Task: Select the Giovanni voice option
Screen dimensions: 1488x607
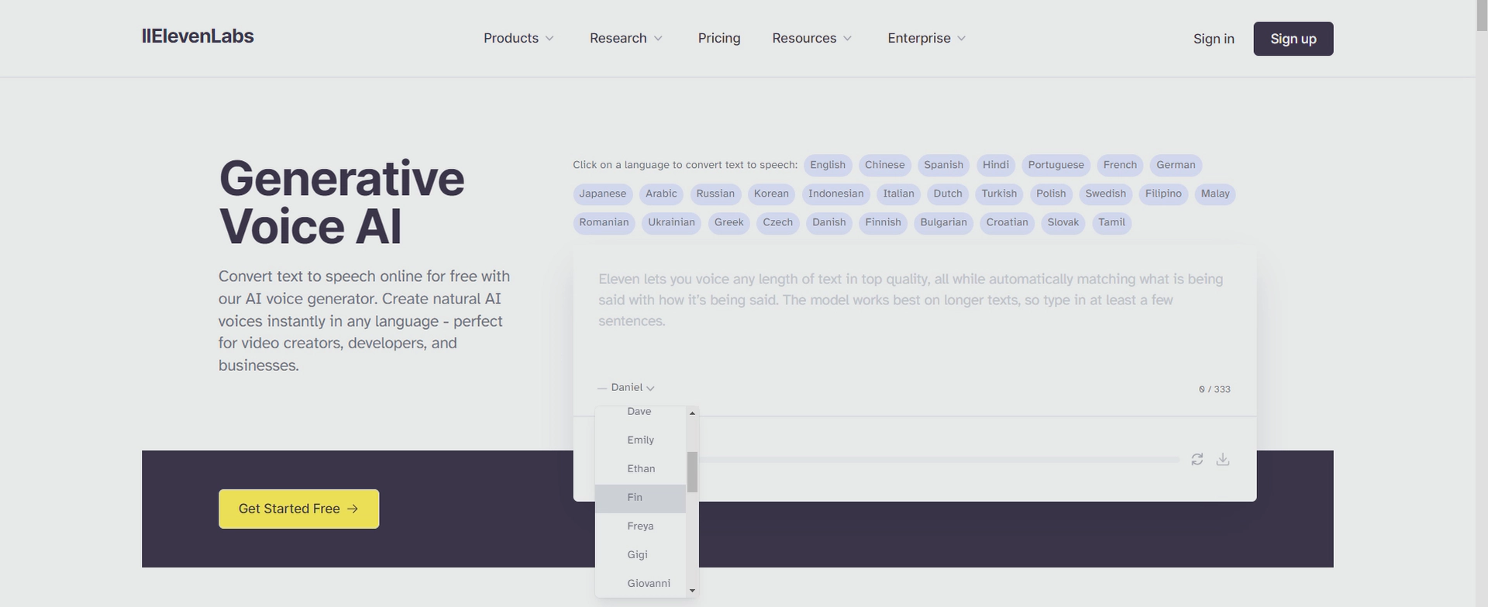Action: point(640,583)
